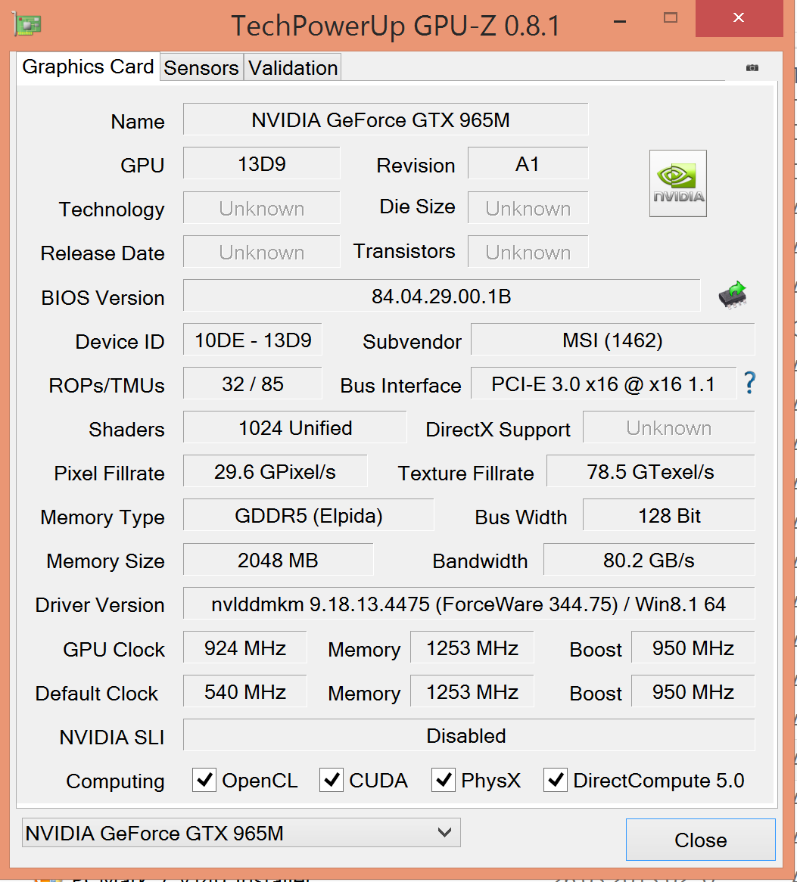Viewport: 797px width, 882px height.
Task: Click the Memory Type GDDR5 field
Action: click(309, 516)
